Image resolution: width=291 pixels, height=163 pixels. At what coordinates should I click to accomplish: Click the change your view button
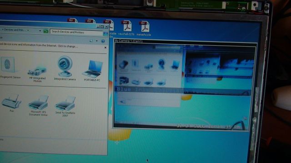pos(91,41)
